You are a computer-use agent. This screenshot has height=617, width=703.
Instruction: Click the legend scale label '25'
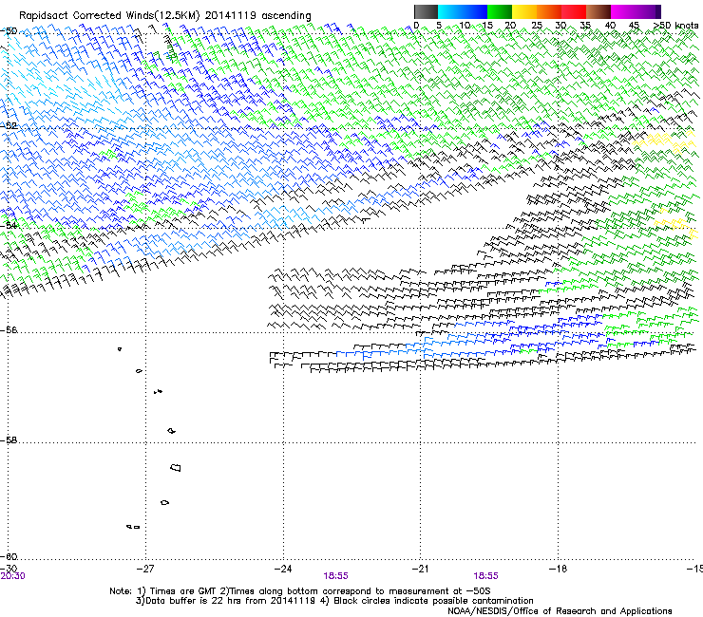tap(537, 25)
